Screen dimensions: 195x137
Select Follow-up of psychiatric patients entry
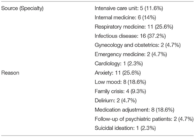(144, 119)
